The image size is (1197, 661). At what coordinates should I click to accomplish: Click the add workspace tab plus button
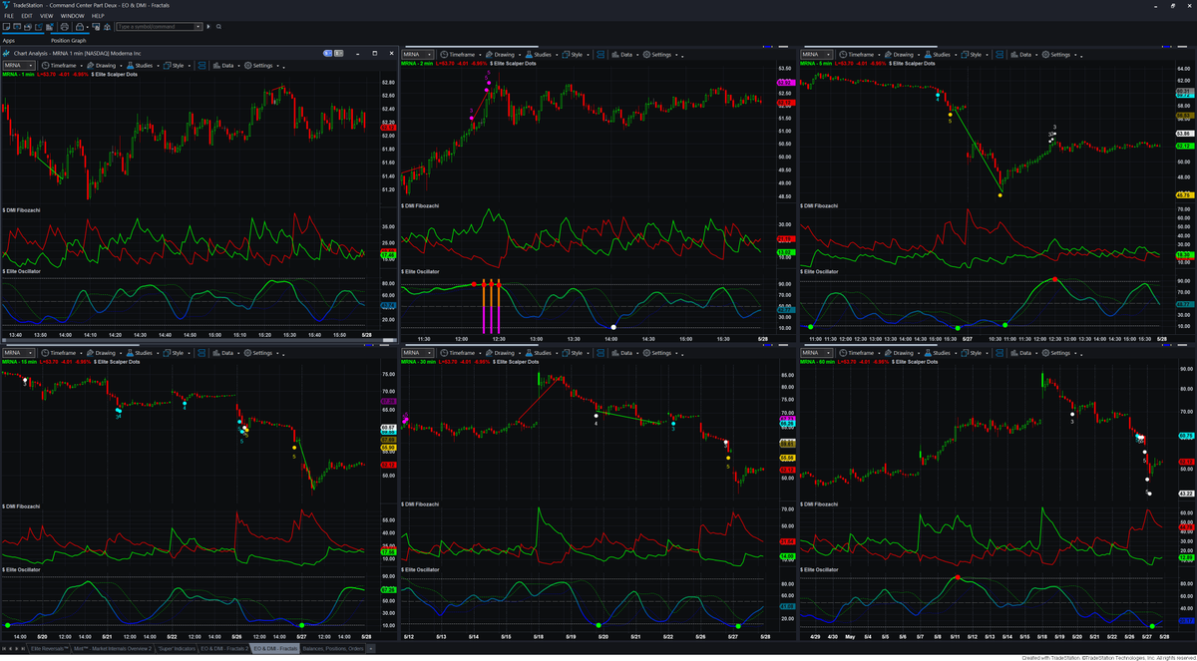point(370,649)
